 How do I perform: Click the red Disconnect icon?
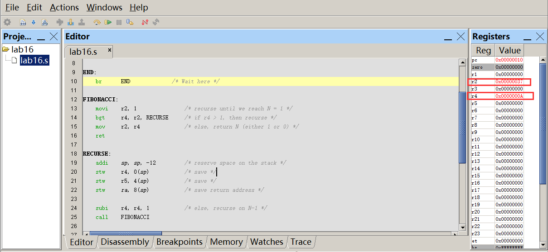pos(145,22)
